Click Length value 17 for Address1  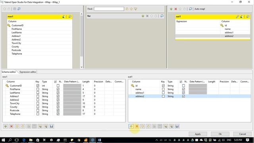[84, 96]
